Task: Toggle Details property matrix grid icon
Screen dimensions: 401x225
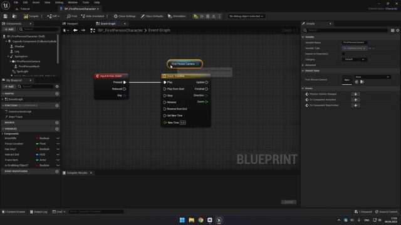Action: coord(393,31)
